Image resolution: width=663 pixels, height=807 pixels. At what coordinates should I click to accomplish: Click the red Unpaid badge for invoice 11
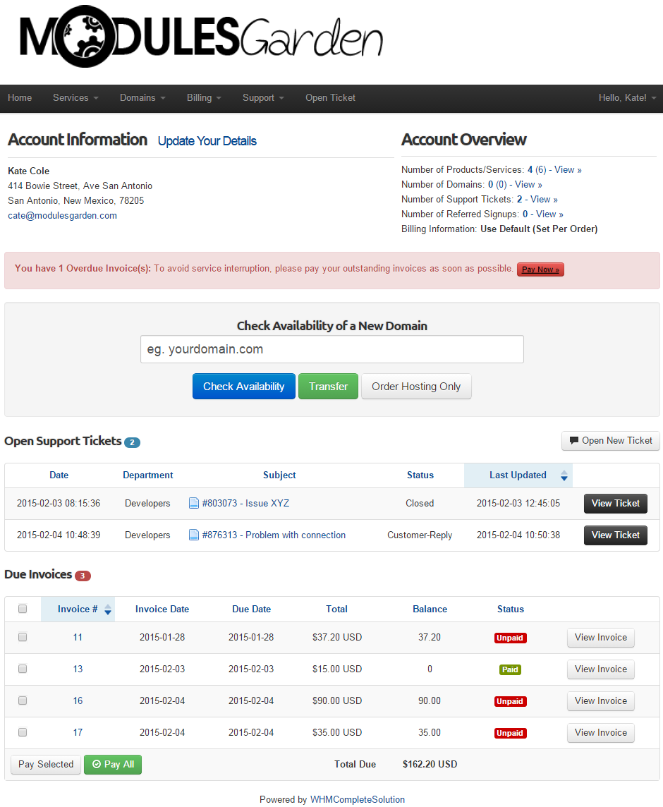click(x=510, y=638)
